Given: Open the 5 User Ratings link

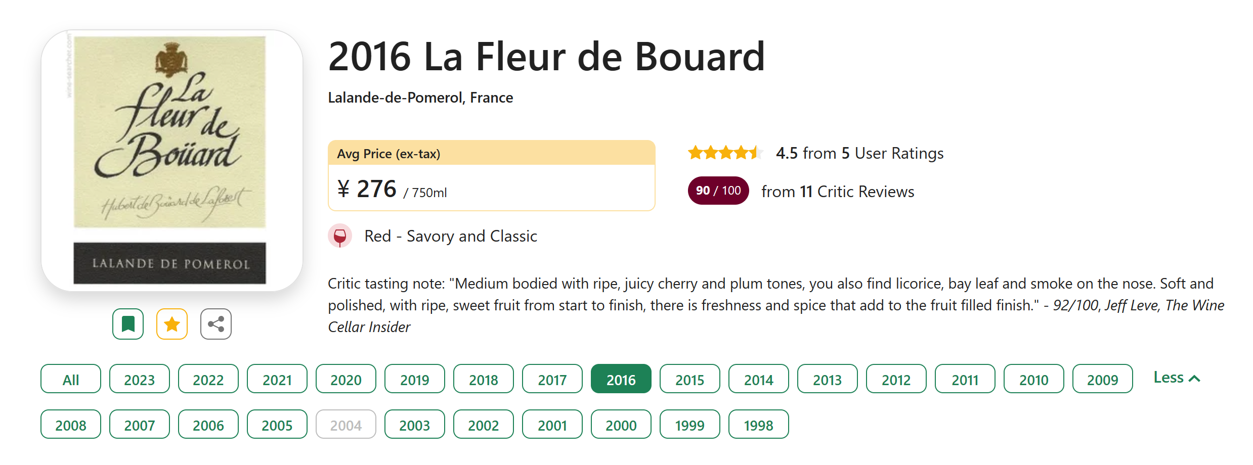Looking at the screenshot, I should click(x=860, y=153).
